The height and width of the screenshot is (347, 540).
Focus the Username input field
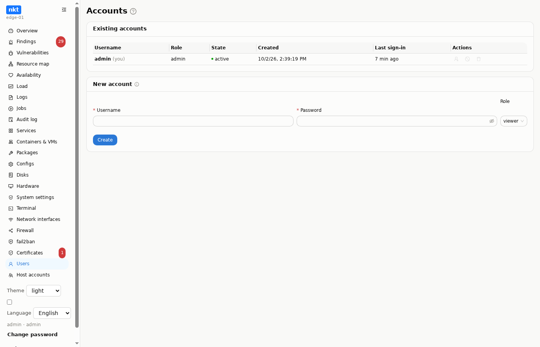pyautogui.click(x=193, y=121)
